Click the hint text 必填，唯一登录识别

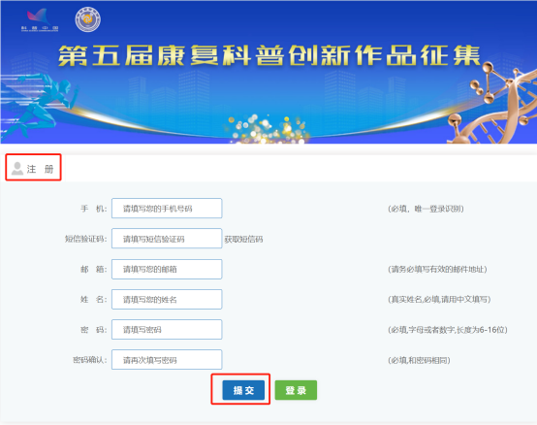426,209
